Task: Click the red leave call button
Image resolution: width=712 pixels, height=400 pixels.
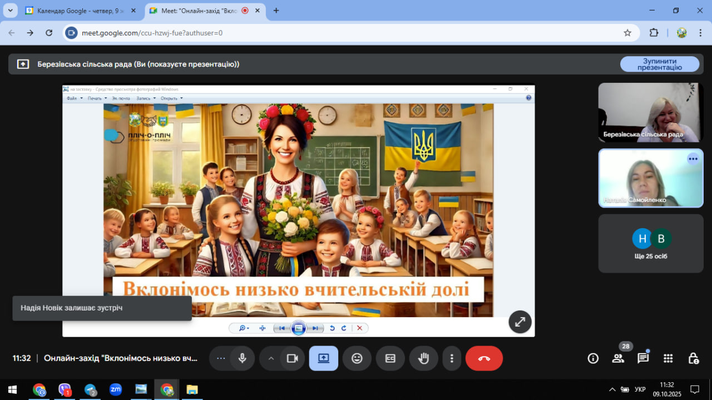Action: point(483,358)
